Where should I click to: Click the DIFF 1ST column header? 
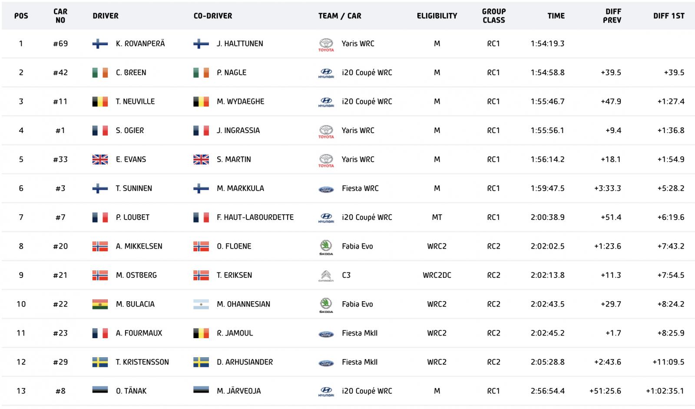click(669, 16)
